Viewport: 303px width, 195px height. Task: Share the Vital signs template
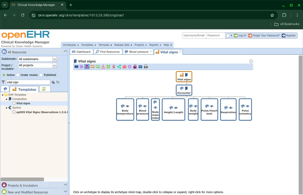click(x=119, y=67)
